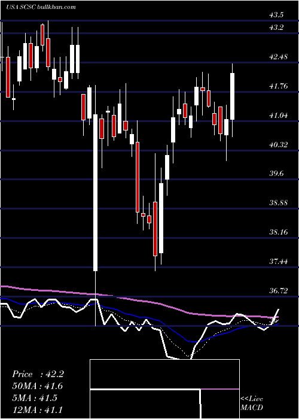
Task: Click the 38.16 price axis label
Action: pyautogui.click(x=278, y=232)
